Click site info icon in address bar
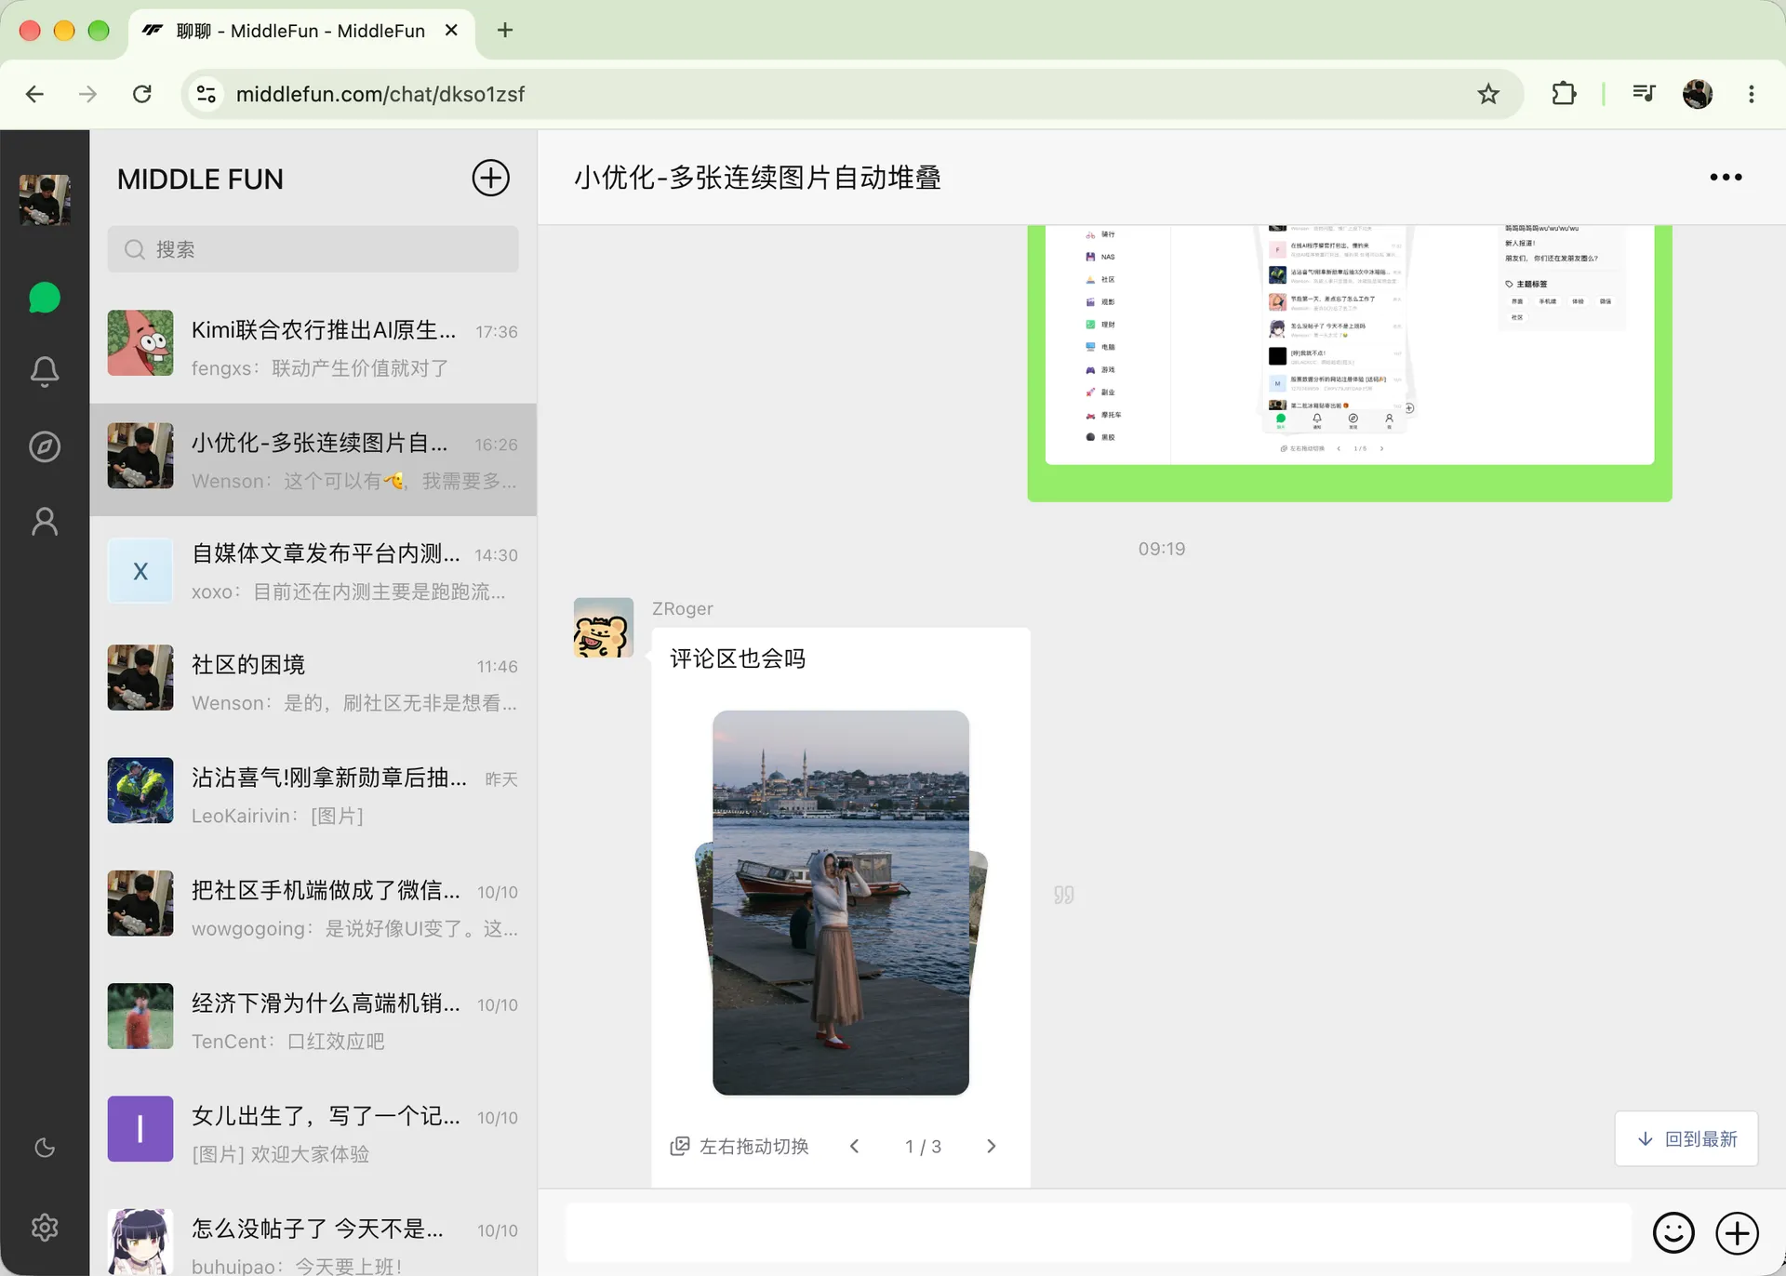This screenshot has width=1786, height=1276. pos(207,94)
